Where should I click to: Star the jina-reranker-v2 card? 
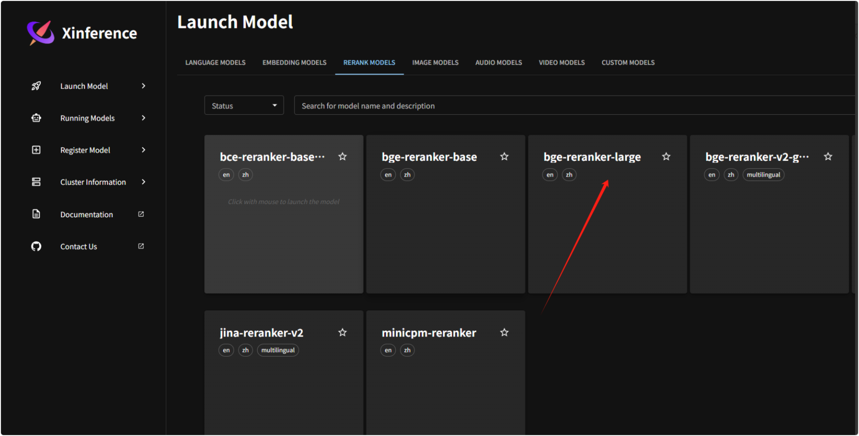point(342,333)
